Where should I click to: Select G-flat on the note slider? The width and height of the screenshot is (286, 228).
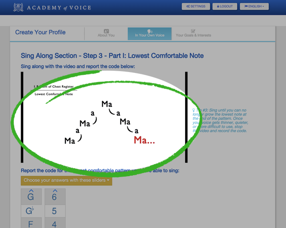(31, 211)
